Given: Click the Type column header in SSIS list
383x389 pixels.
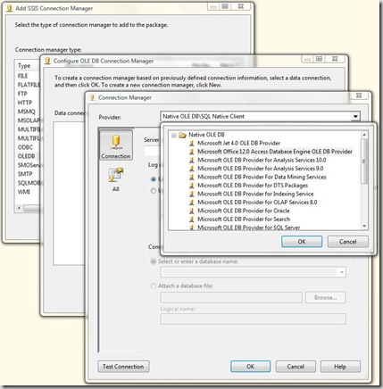Looking at the screenshot, I should (24, 66).
